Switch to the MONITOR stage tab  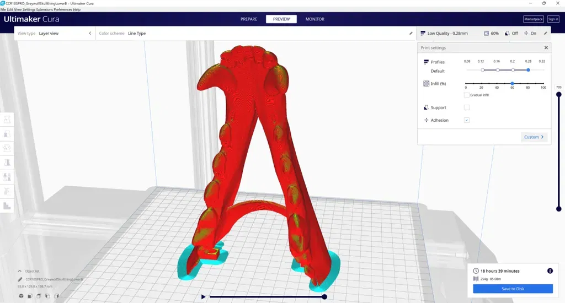tap(315, 19)
